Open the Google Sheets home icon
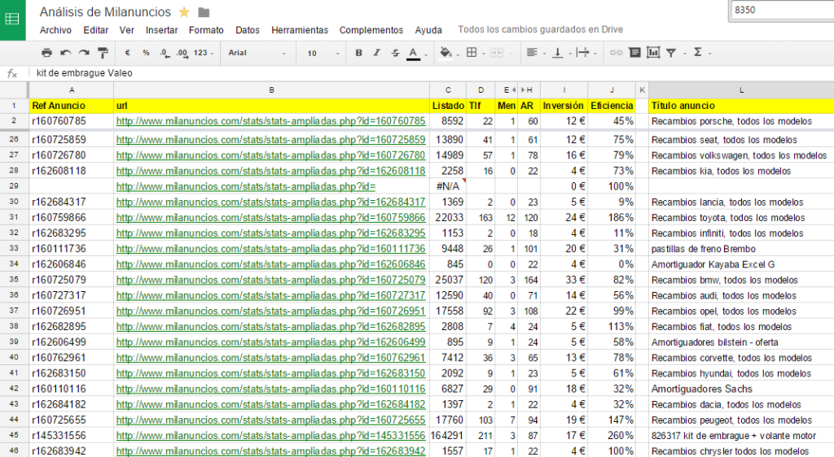Image resolution: width=834 pixels, height=457 pixels. (x=12, y=20)
